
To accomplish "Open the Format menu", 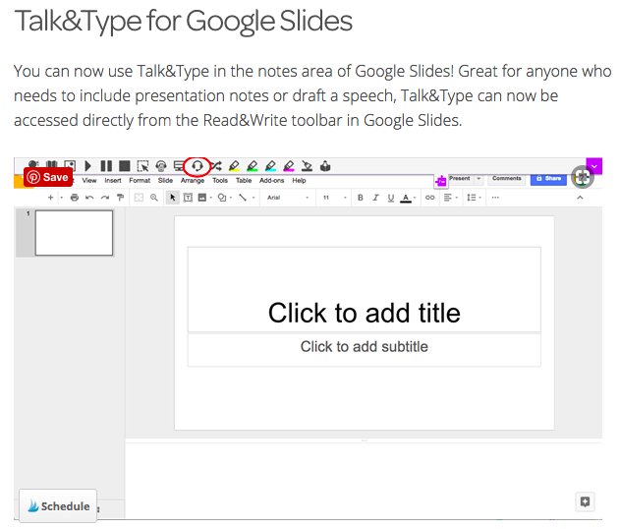I will 140,180.
